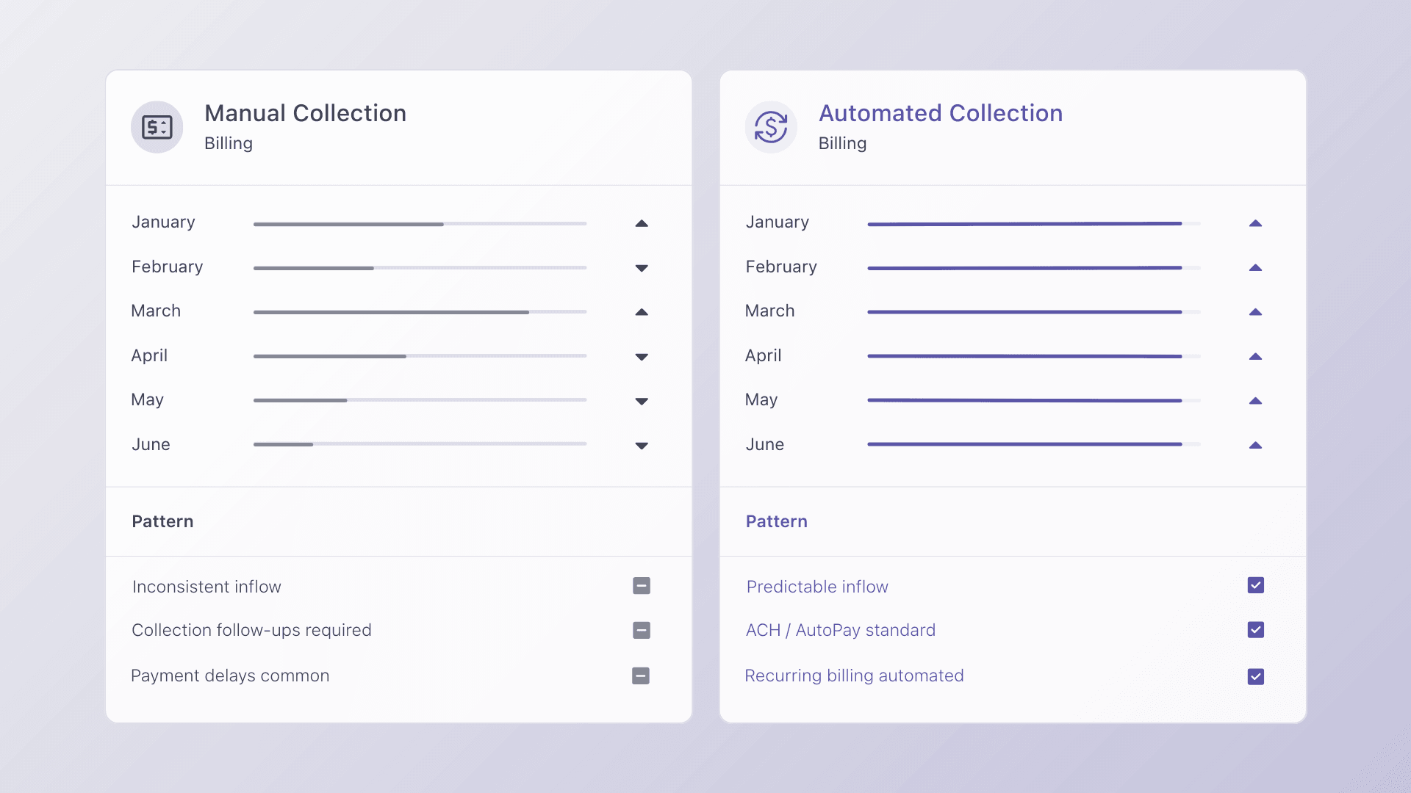The image size is (1411, 793).
Task: Select the Manual Collection Pattern heading
Action: pyautogui.click(x=162, y=521)
